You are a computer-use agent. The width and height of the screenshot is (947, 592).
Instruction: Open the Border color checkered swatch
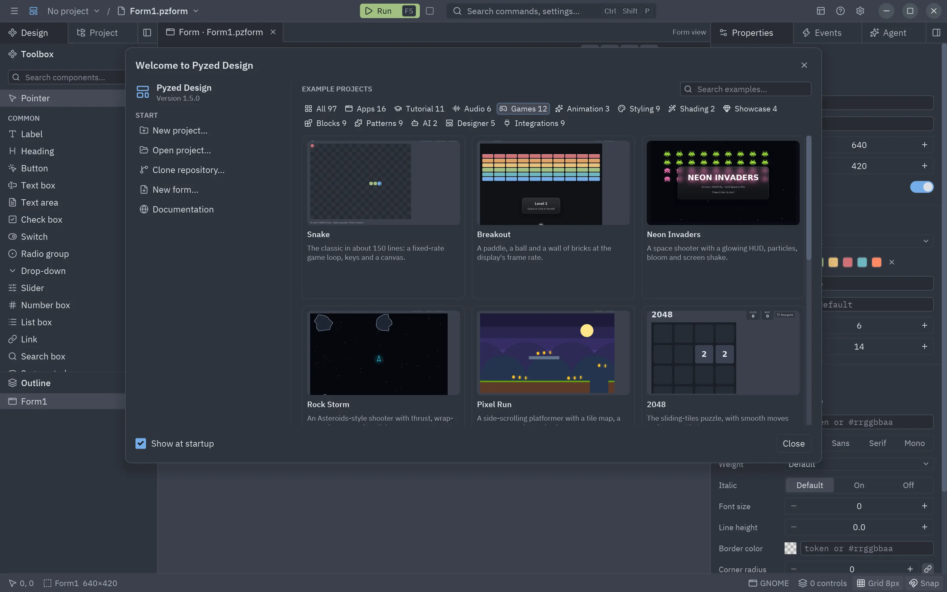790,548
